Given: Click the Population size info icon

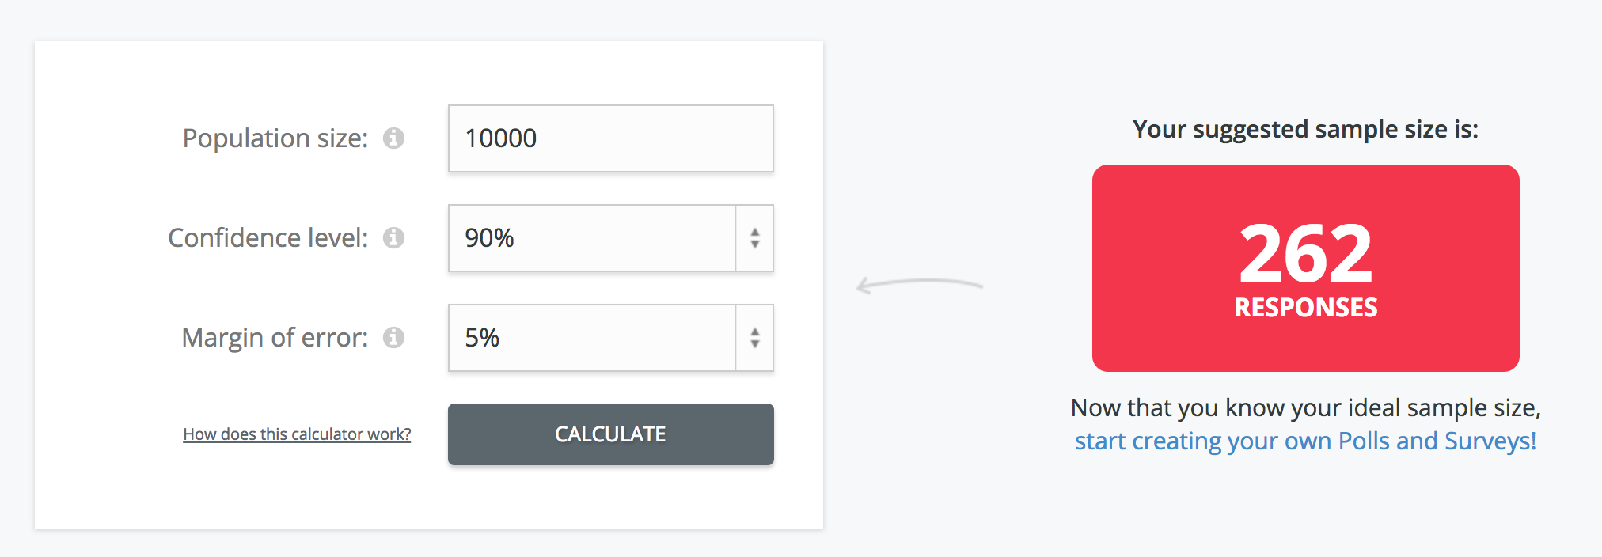Looking at the screenshot, I should (393, 138).
